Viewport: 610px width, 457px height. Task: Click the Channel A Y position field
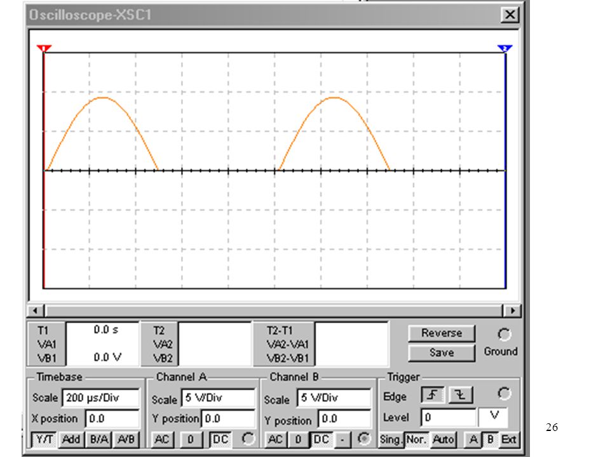(228, 418)
